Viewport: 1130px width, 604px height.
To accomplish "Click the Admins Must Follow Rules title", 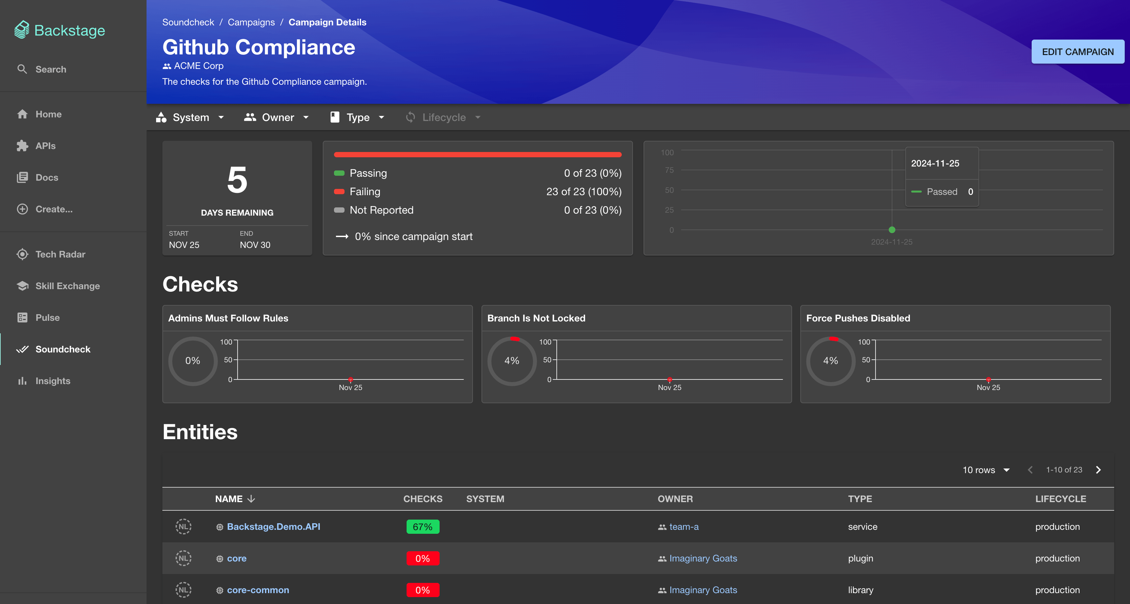I will tap(228, 318).
